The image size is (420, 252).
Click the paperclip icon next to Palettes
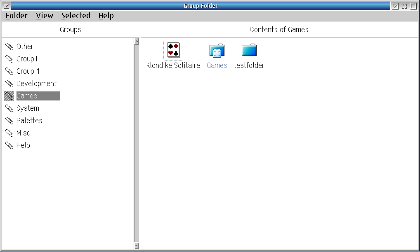point(9,121)
